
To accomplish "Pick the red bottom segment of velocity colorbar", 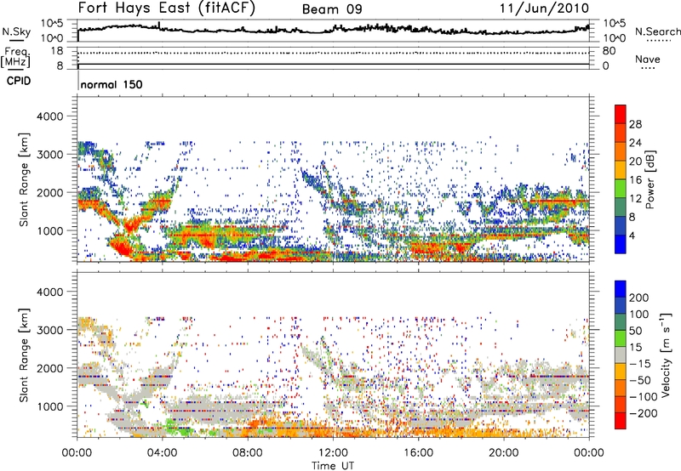I will (x=621, y=421).
